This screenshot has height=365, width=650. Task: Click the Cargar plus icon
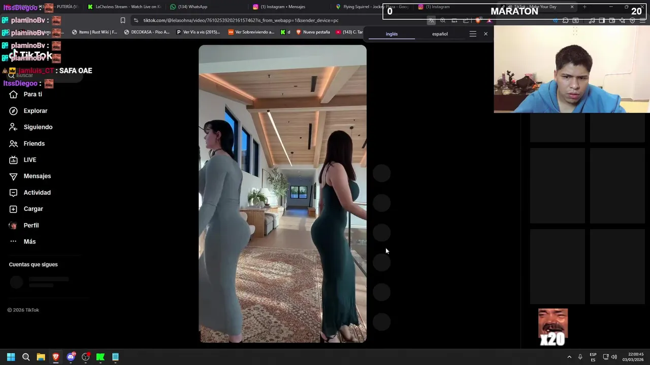[13, 209]
